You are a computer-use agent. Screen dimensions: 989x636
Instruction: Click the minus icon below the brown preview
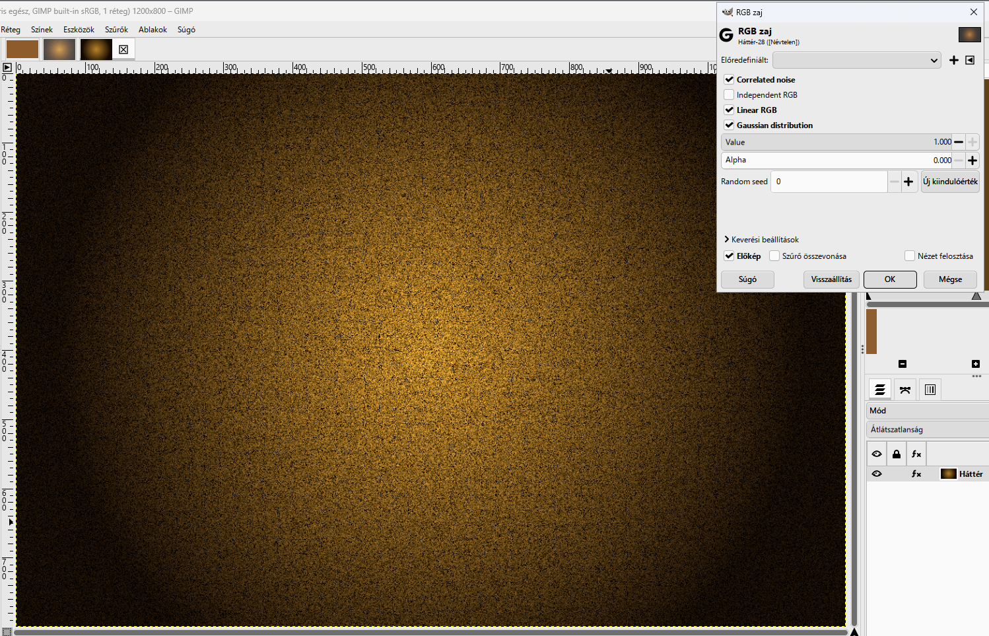tap(903, 364)
